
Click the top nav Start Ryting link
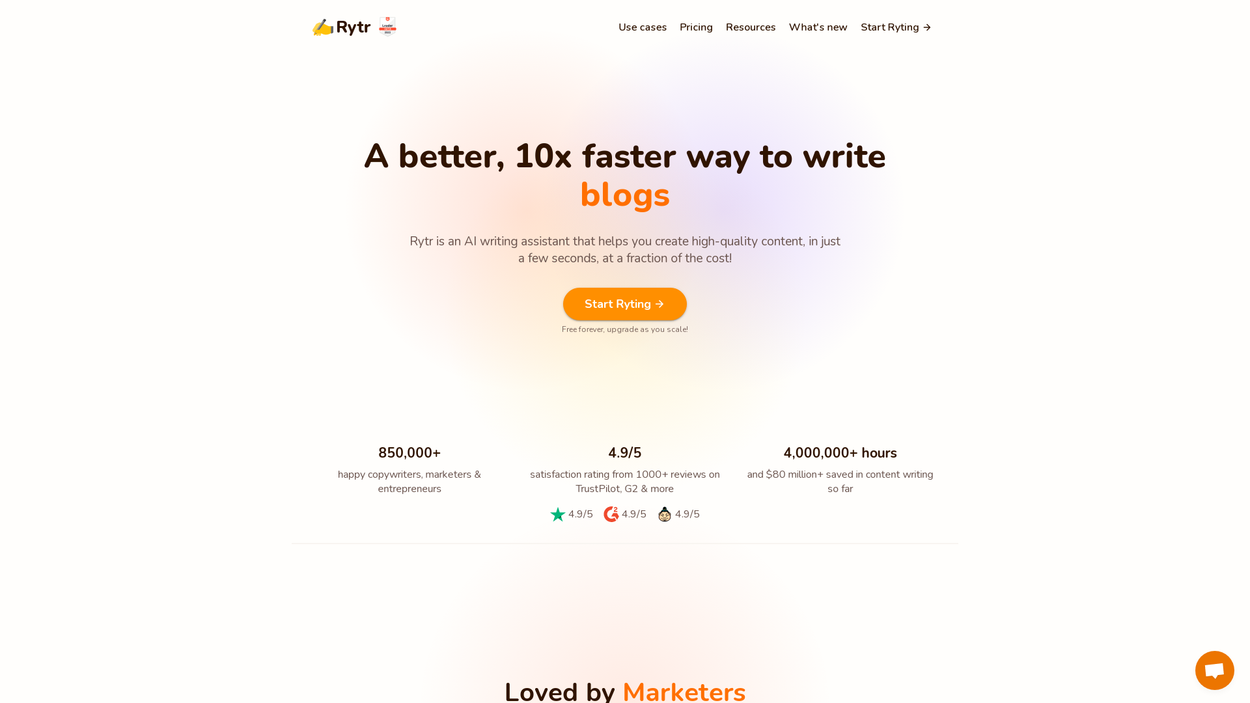[x=896, y=27]
